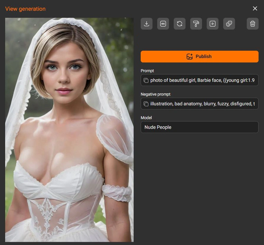Select the Negative prompt input field

[x=205, y=104]
